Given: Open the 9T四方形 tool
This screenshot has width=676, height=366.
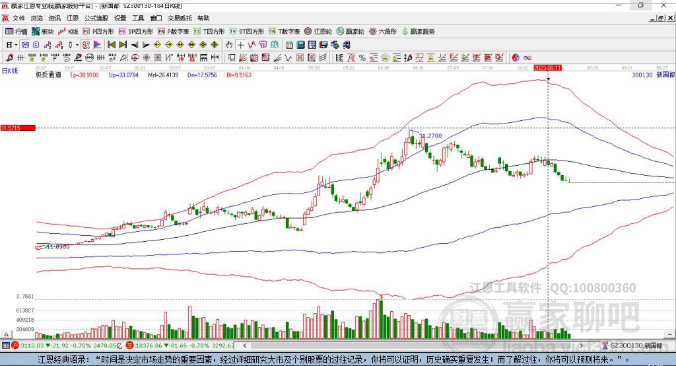Looking at the screenshot, I should 247,32.
